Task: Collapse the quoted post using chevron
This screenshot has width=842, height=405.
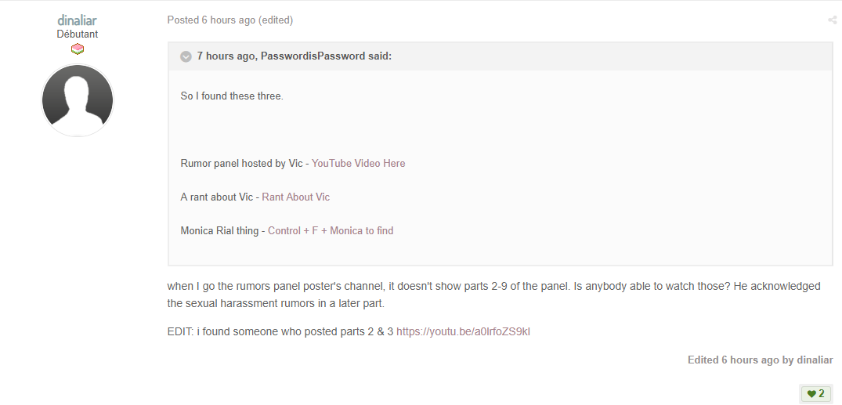Action: pos(186,56)
